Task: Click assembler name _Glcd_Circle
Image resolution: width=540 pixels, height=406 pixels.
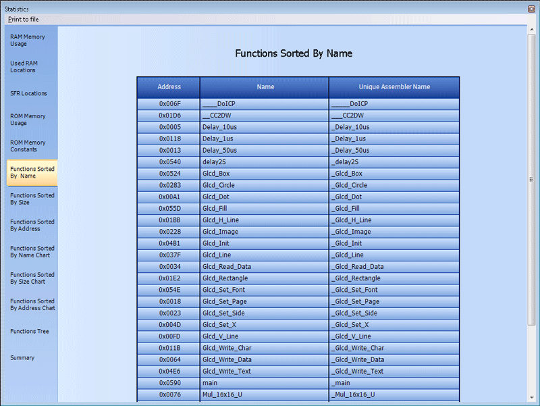Action: pyautogui.click(x=394, y=185)
